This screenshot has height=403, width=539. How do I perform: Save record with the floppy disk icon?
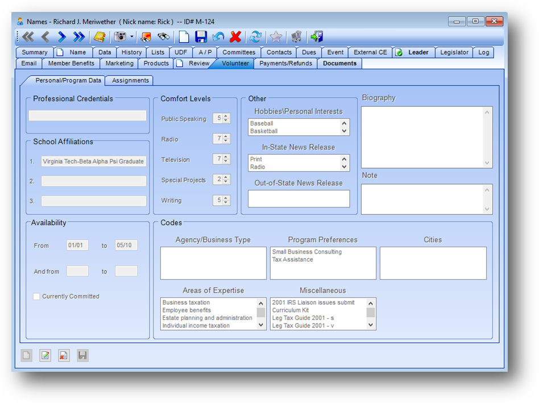tap(201, 36)
